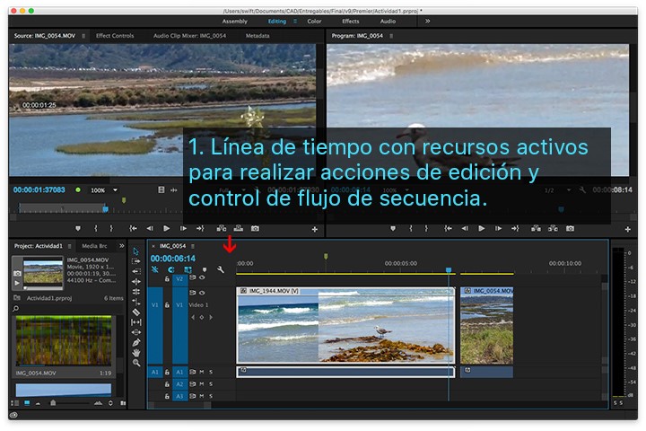Image resolution: width=646 pixels, height=431 pixels.
Task: Solo audio track A2
Action: coord(211,384)
